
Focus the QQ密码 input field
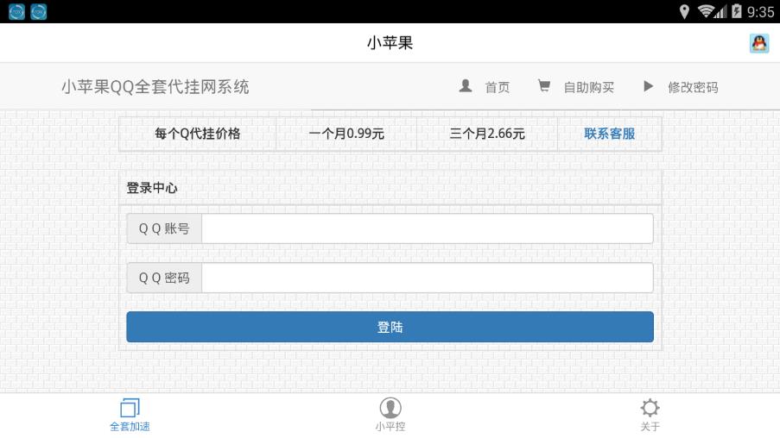[428, 278]
